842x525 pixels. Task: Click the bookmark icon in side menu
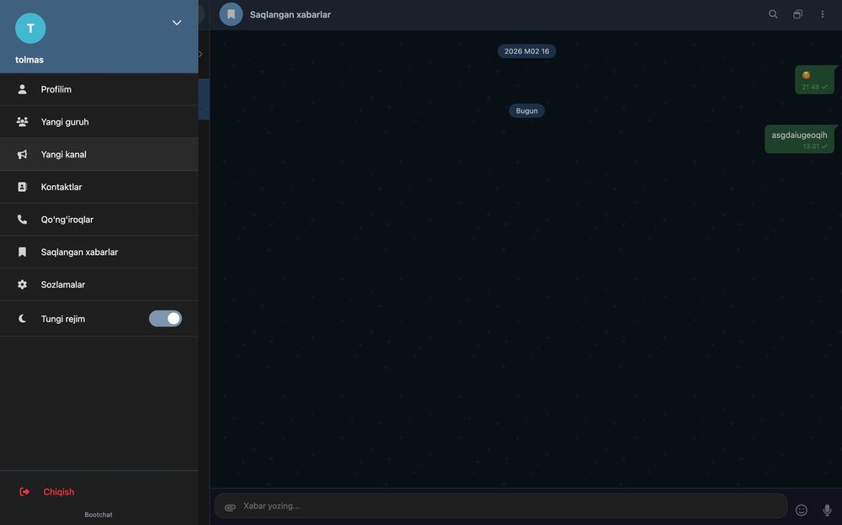[x=22, y=252]
